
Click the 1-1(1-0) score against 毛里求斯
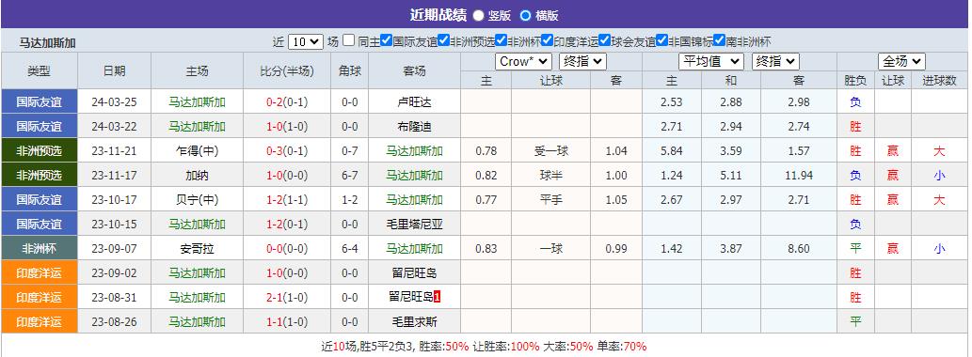287,321
